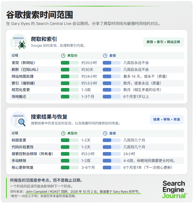Click the 约2小时 value
Screen dimensions: 195x204
88,154
